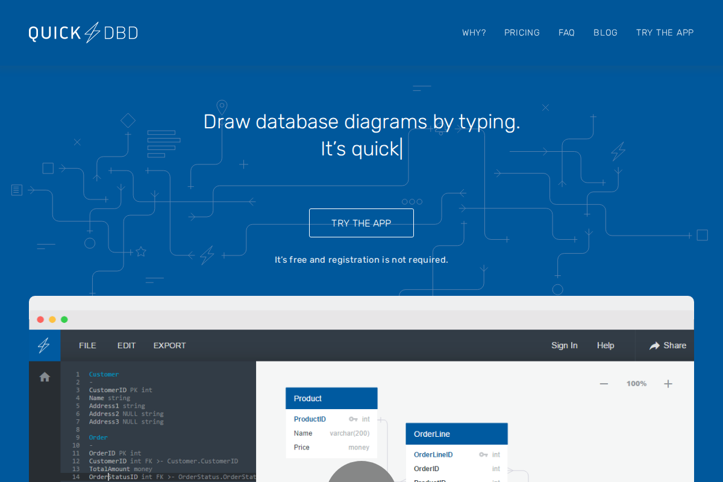Go to the PRICING page
This screenshot has height=482, width=723.
pos(522,33)
